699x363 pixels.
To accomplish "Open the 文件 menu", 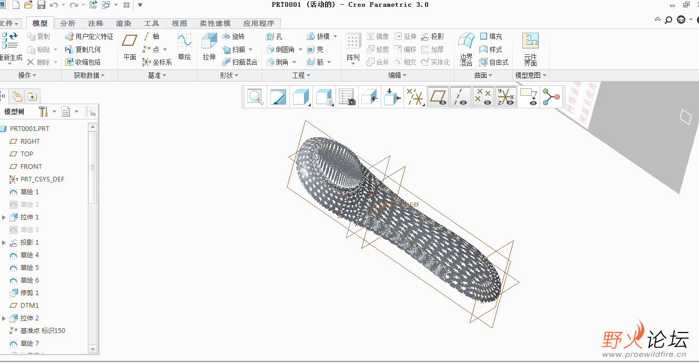I will tap(9, 23).
